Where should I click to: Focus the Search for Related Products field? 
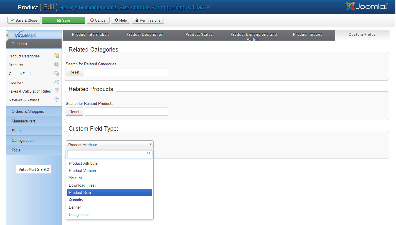point(126,112)
